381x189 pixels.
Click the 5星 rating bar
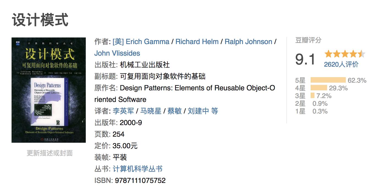[x=328, y=80]
